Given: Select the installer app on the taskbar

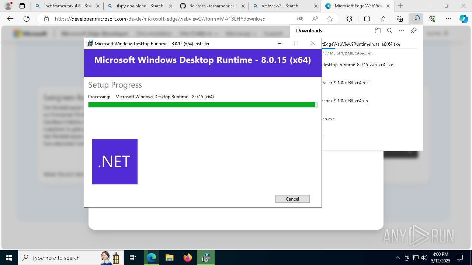Looking at the screenshot, I should 206,258.
